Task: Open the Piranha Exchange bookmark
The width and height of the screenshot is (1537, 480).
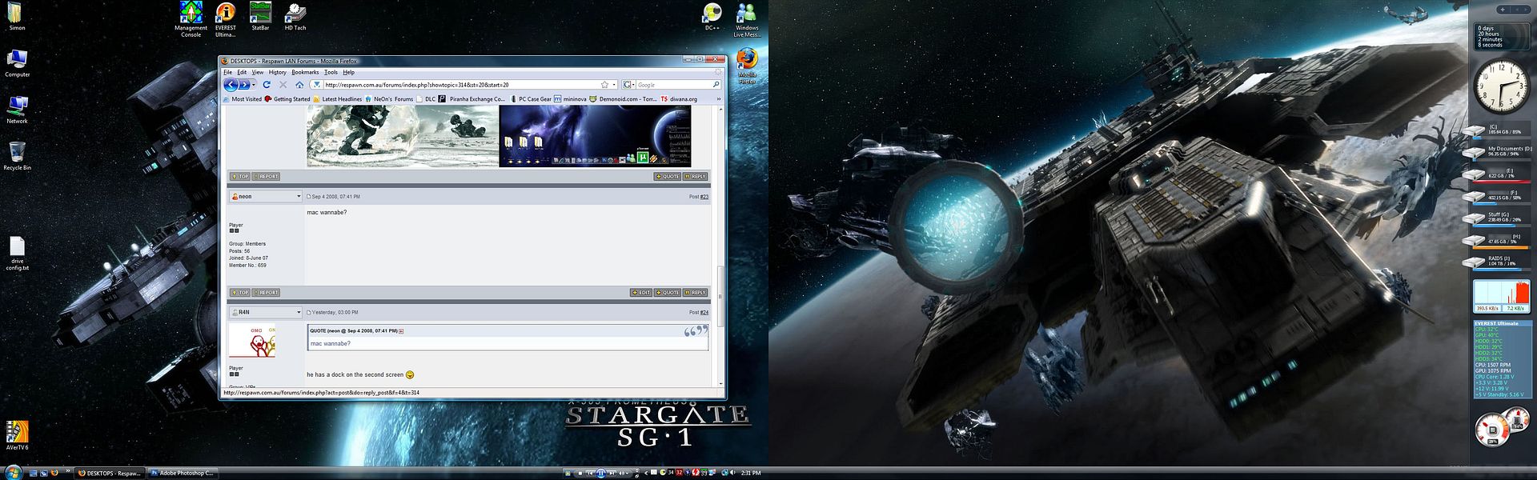Action: pyautogui.click(x=472, y=99)
